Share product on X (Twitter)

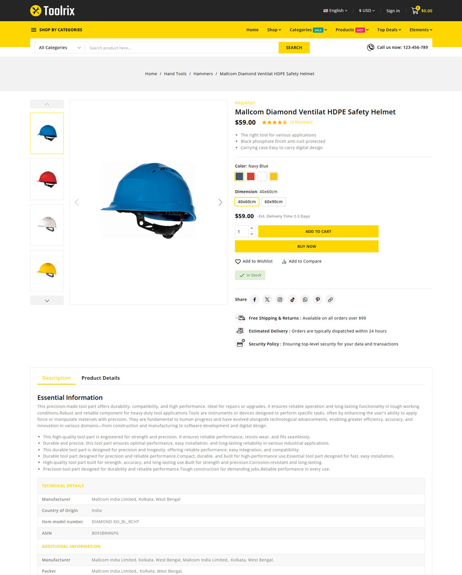[267, 299]
